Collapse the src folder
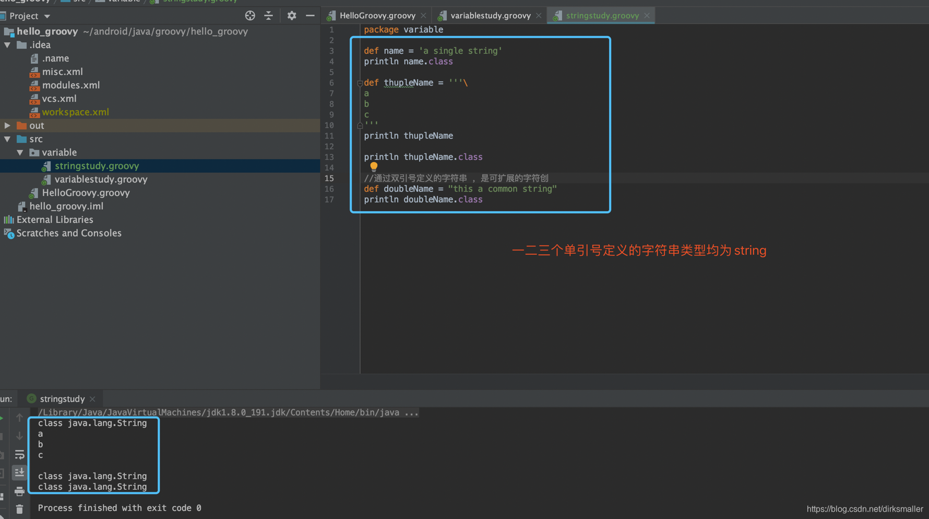This screenshot has width=929, height=519. click(x=7, y=139)
